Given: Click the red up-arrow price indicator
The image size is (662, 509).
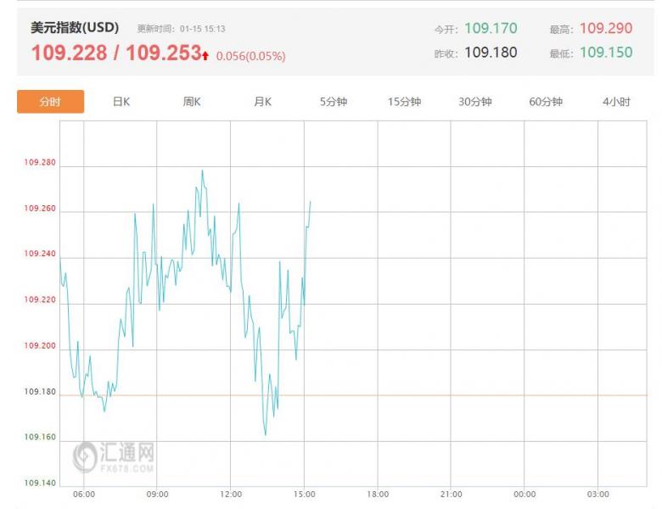Looking at the screenshot, I should click(205, 55).
